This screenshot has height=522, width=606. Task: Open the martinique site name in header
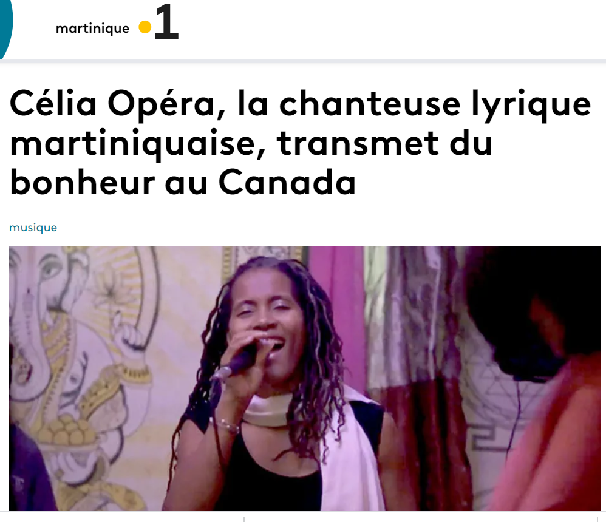92,28
